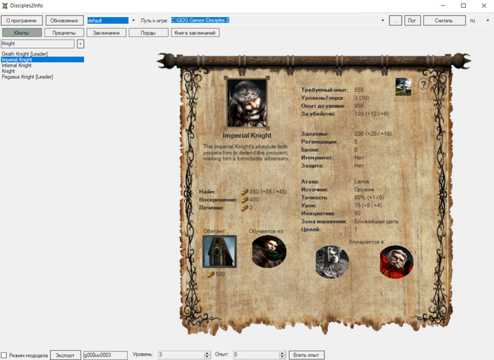494x360 pixels.
Task: Click the unit portrait under Обучается из
Action: coord(269,252)
